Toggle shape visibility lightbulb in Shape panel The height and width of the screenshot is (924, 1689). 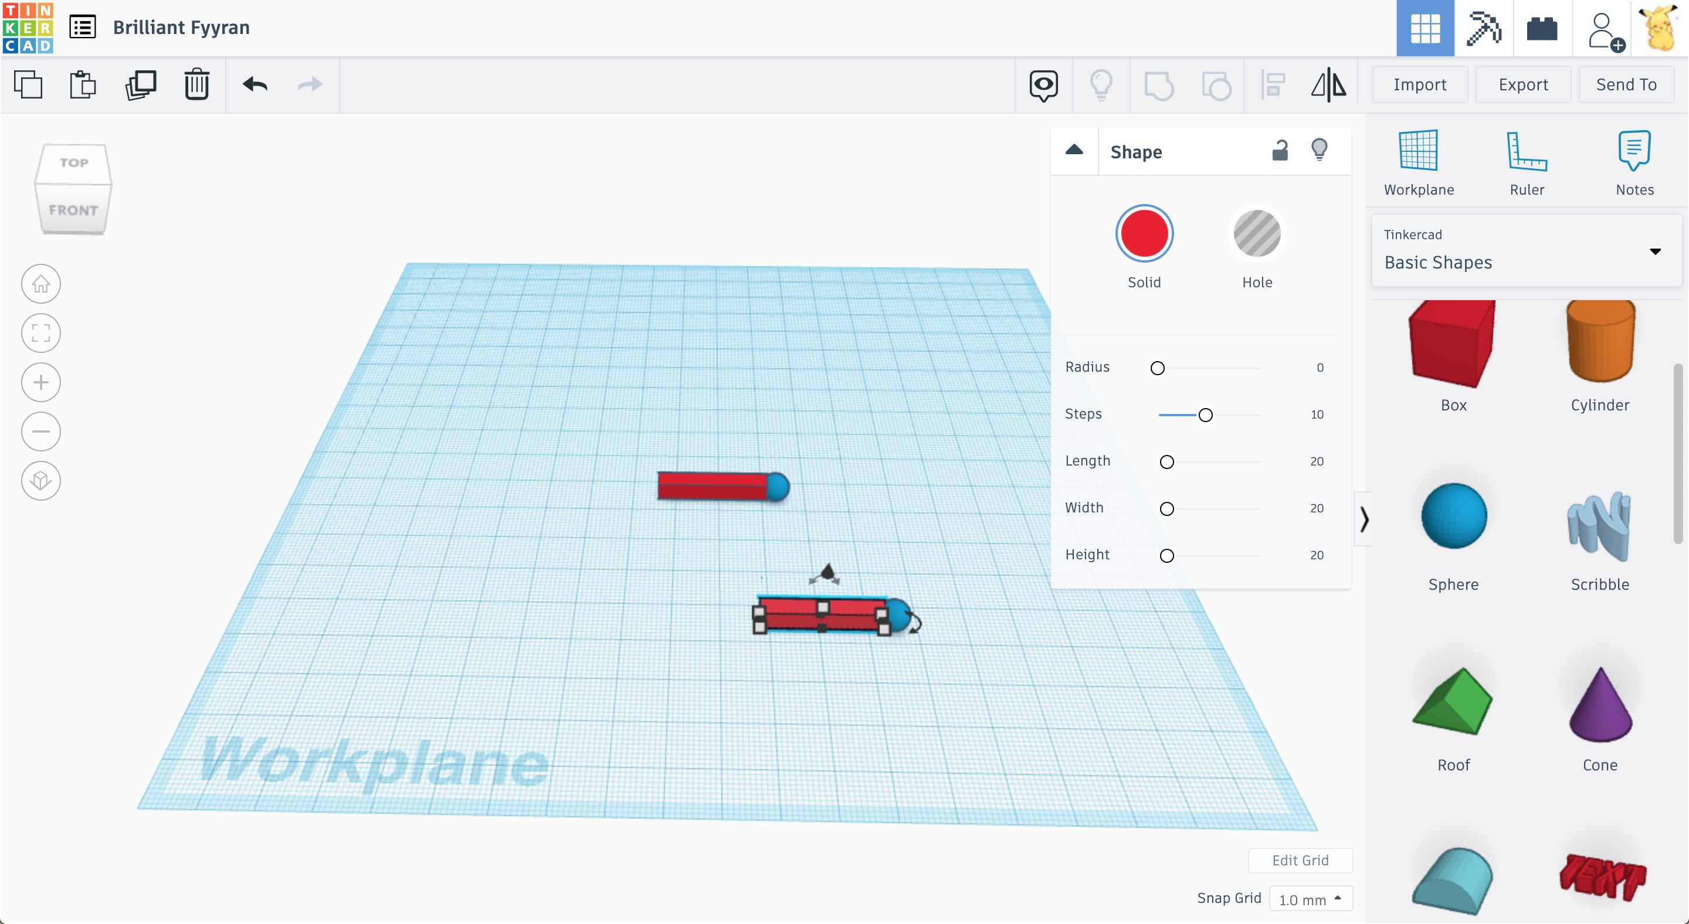click(x=1319, y=150)
